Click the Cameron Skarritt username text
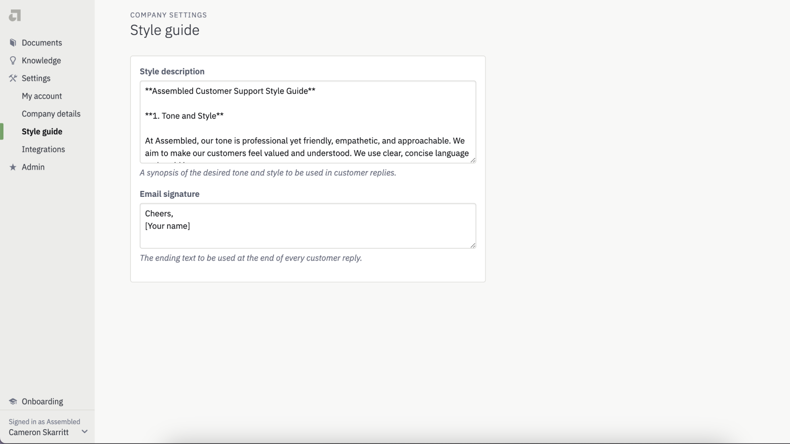 39,432
